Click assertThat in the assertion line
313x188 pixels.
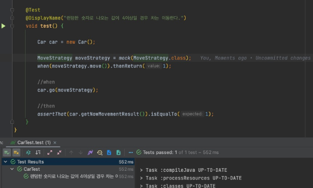52,114
